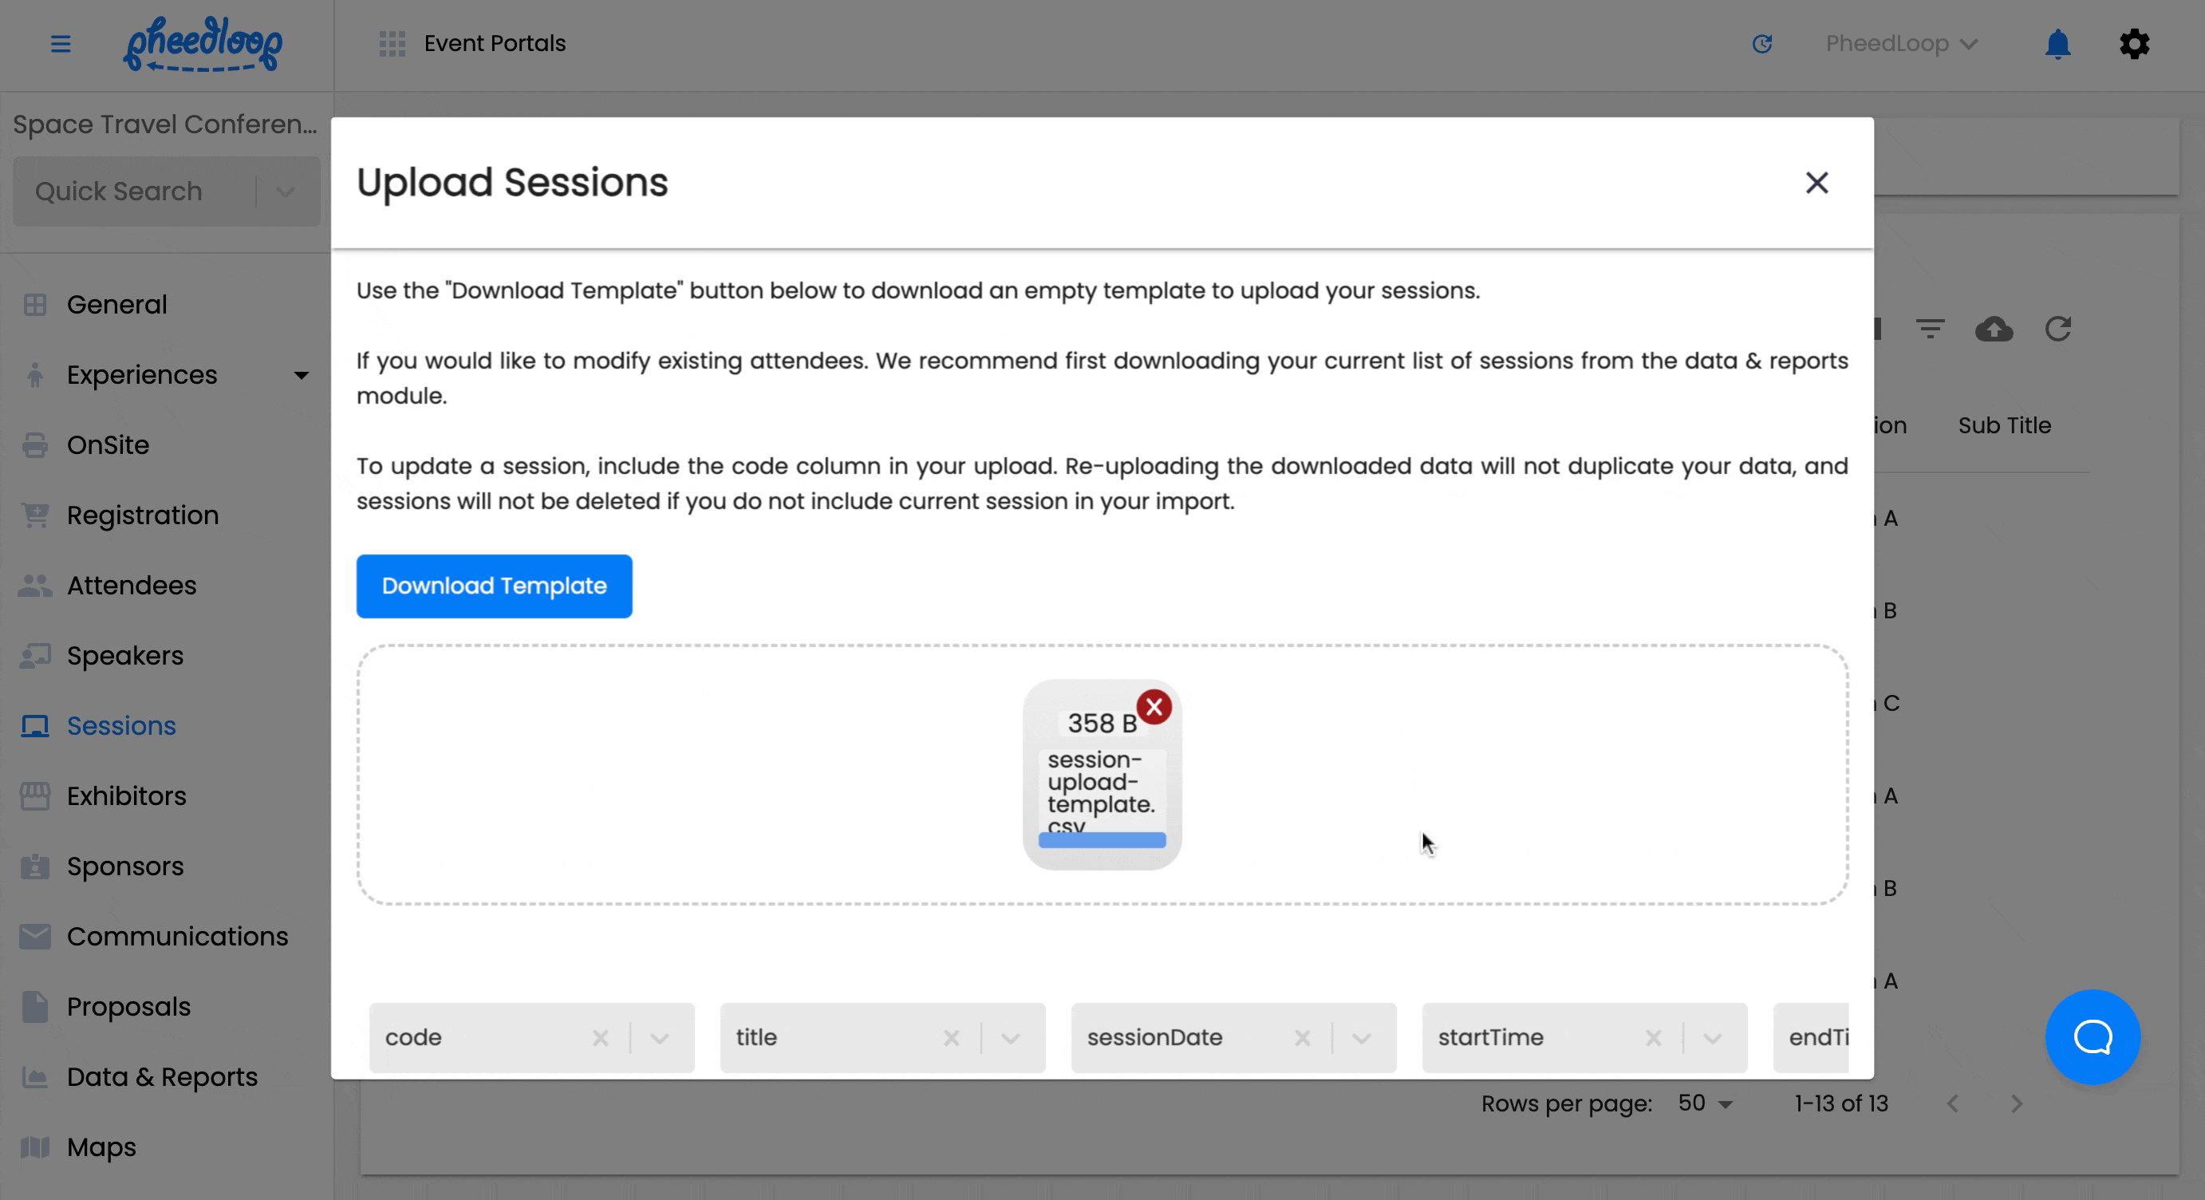Click the Exhibitors sidebar icon
Screen dimensions: 2205x1200
pos(35,796)
